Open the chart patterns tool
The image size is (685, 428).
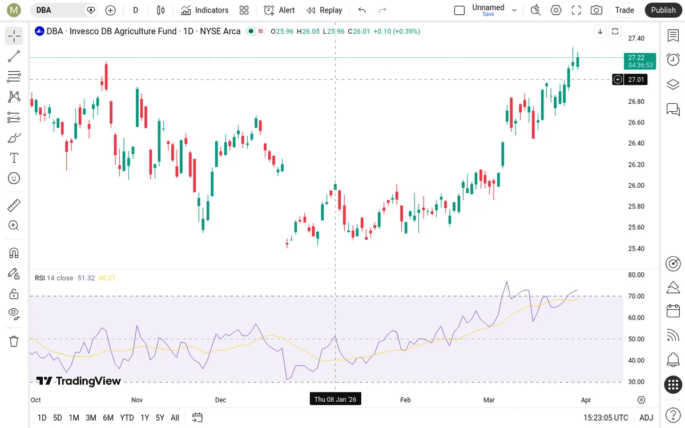coord(14,97)
